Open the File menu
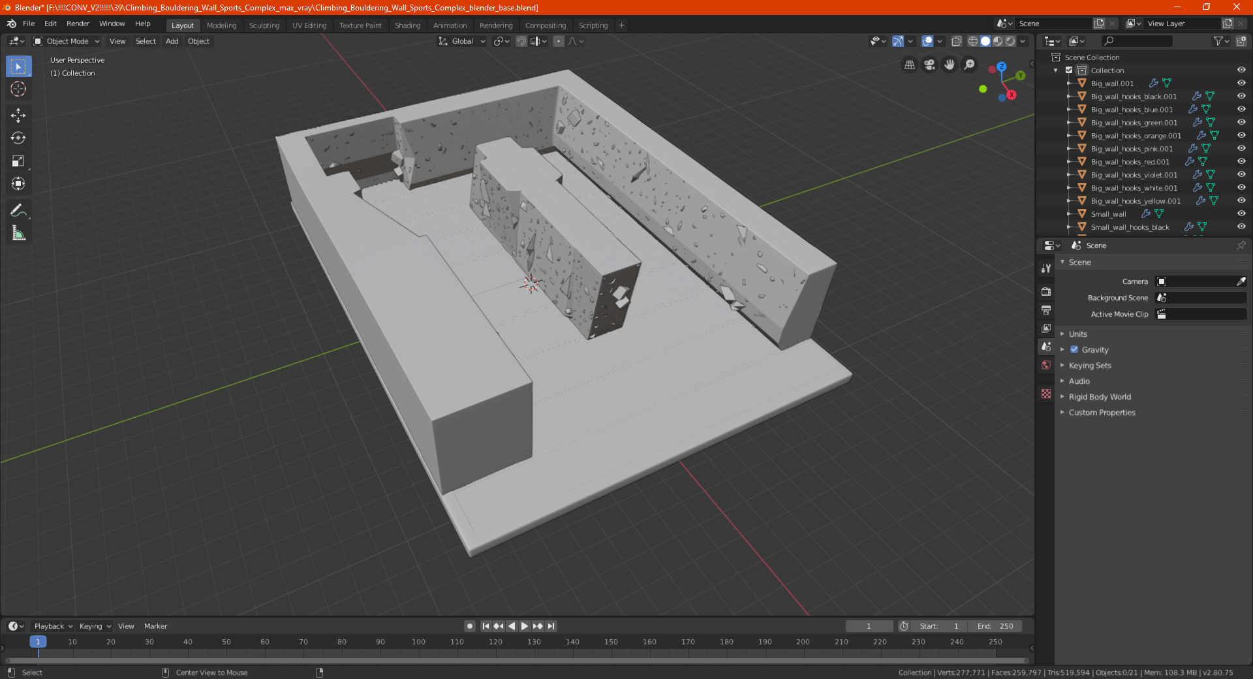 (x=29, y=24)
